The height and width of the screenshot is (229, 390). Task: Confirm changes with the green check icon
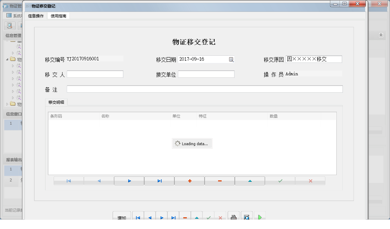pos(280,180)
